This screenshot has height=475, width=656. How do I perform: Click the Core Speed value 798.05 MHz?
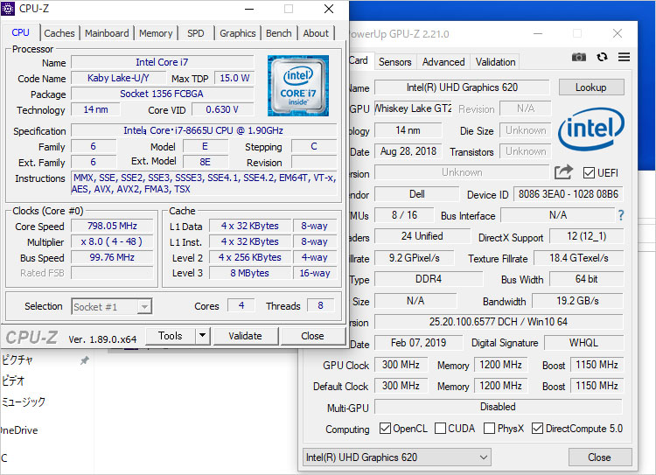click(x=112, y=226)
